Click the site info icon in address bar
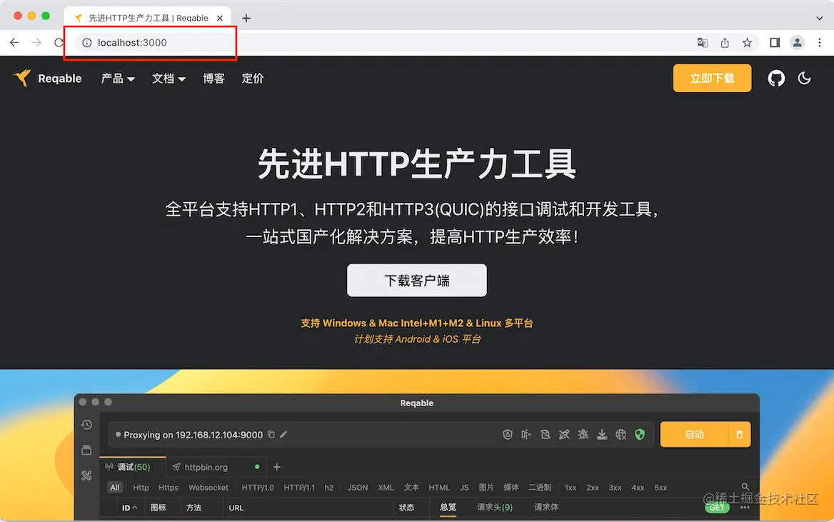The image size is (834, 522). [x=86, y=43]
